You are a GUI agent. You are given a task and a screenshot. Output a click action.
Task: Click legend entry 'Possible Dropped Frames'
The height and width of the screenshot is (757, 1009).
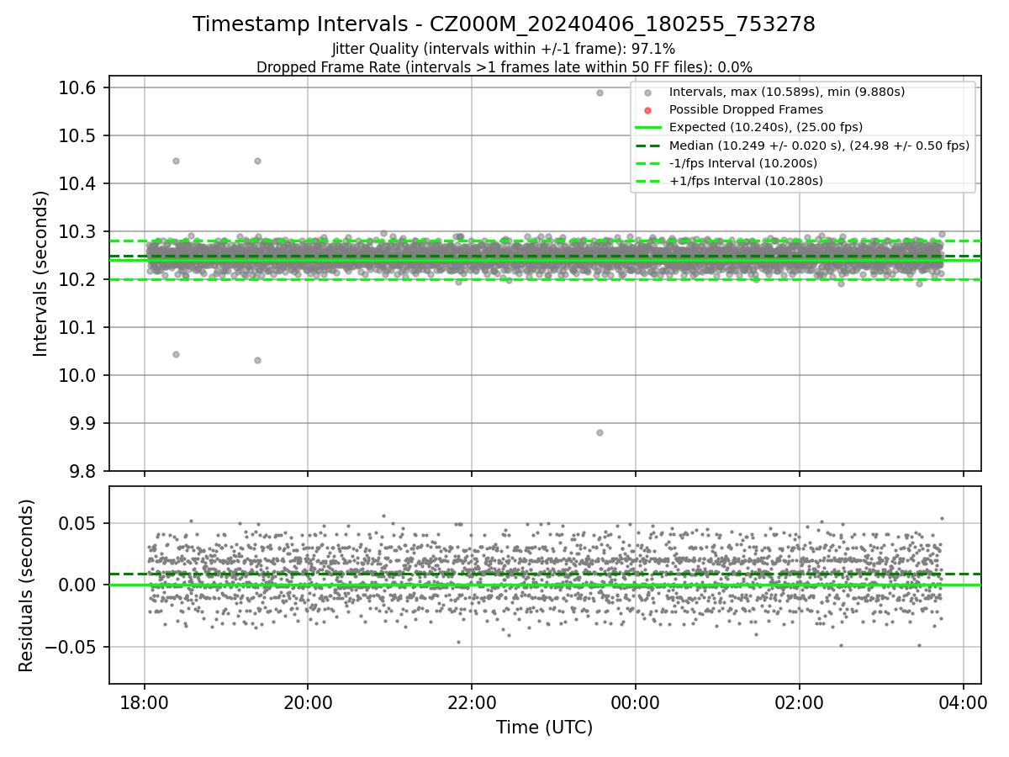click(x=746, y=109)
